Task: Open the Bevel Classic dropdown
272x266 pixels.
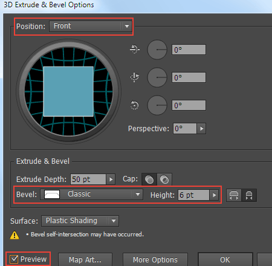Action: click(92, 195)
